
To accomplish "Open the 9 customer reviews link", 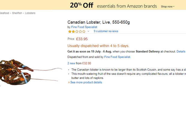I will [x=106, y=31].
